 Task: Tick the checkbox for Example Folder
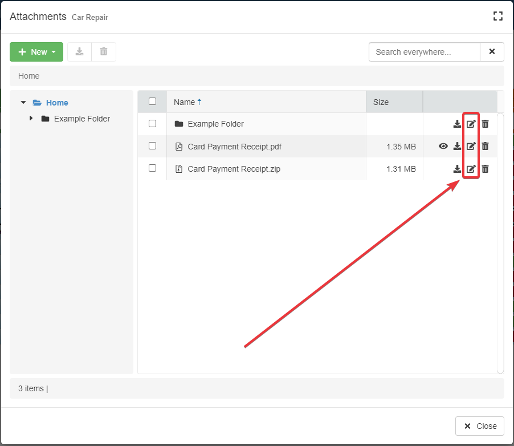(152, 123)
